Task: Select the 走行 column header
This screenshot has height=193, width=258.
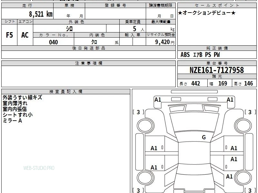Action: (27, 5)
